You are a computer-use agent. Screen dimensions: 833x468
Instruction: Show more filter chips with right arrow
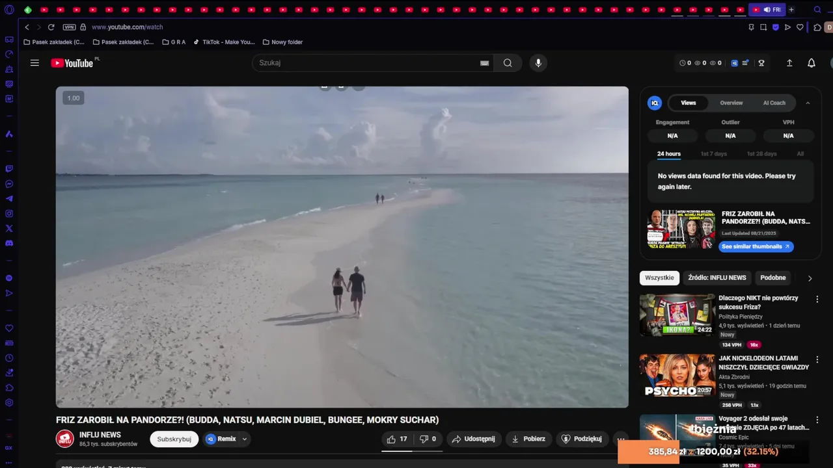tap(810, 278)
